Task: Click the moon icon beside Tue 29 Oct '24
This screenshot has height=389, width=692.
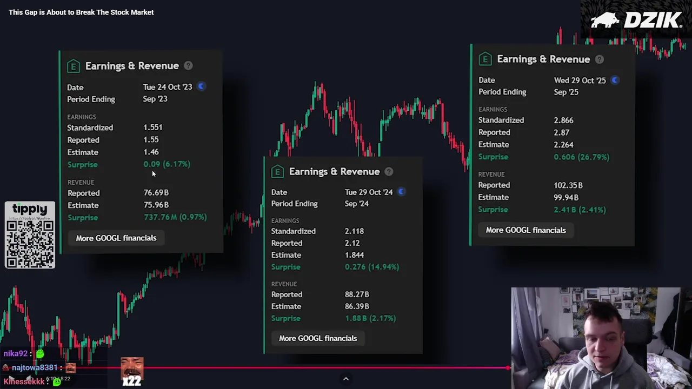Action: (401, 192)
